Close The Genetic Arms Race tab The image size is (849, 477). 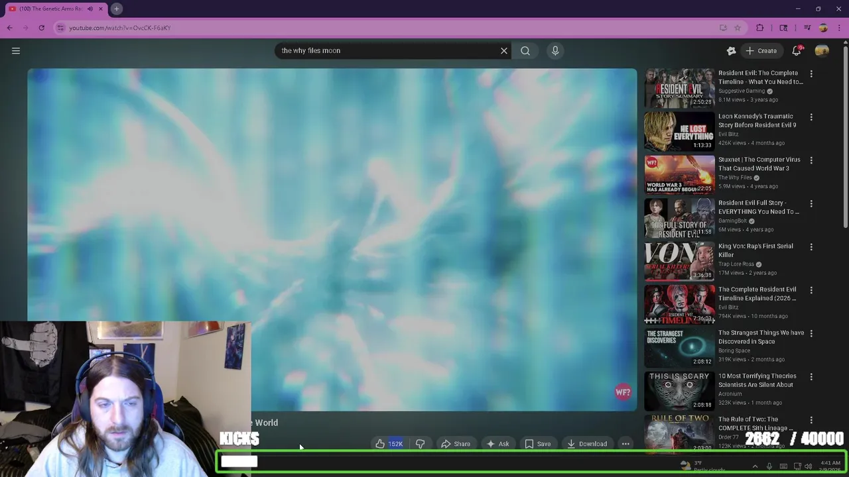coord(101,9)
